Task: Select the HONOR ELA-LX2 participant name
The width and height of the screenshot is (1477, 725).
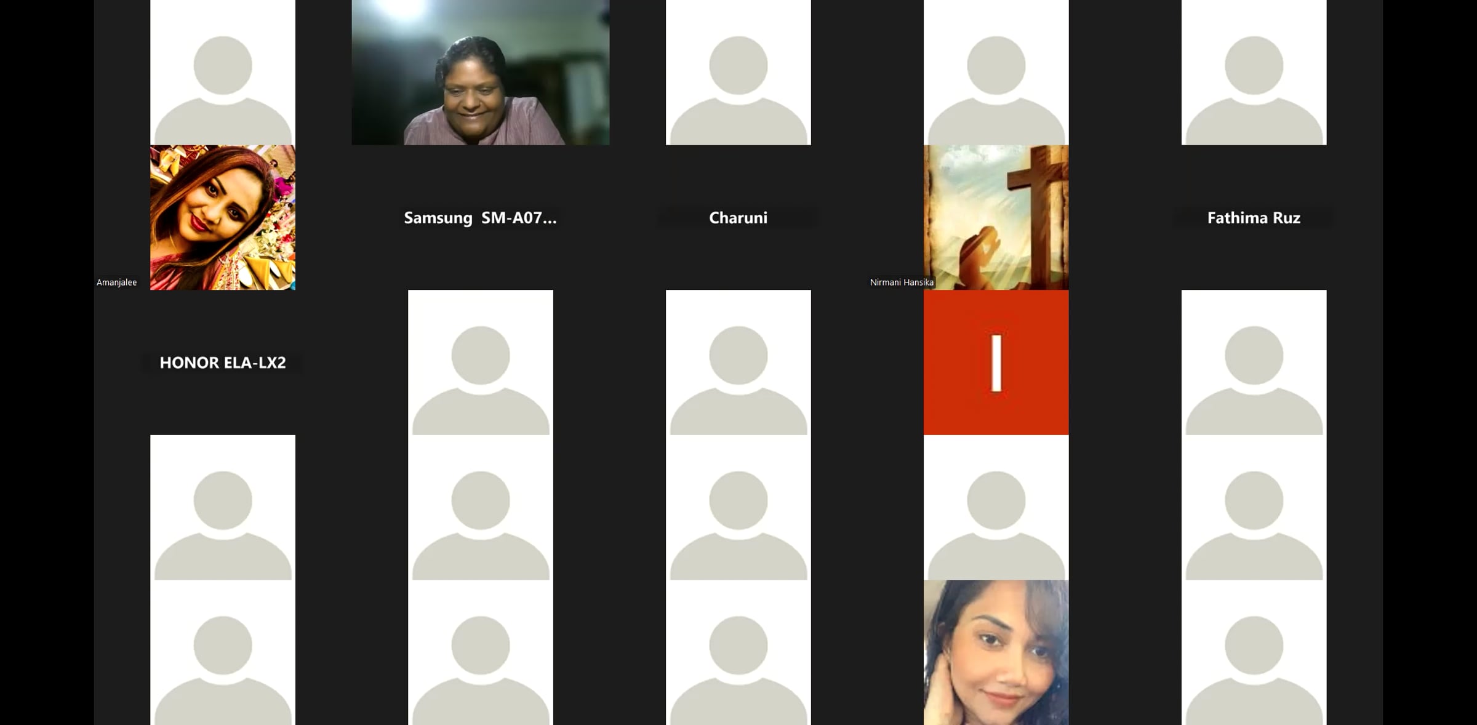Action: click(223, 362)
